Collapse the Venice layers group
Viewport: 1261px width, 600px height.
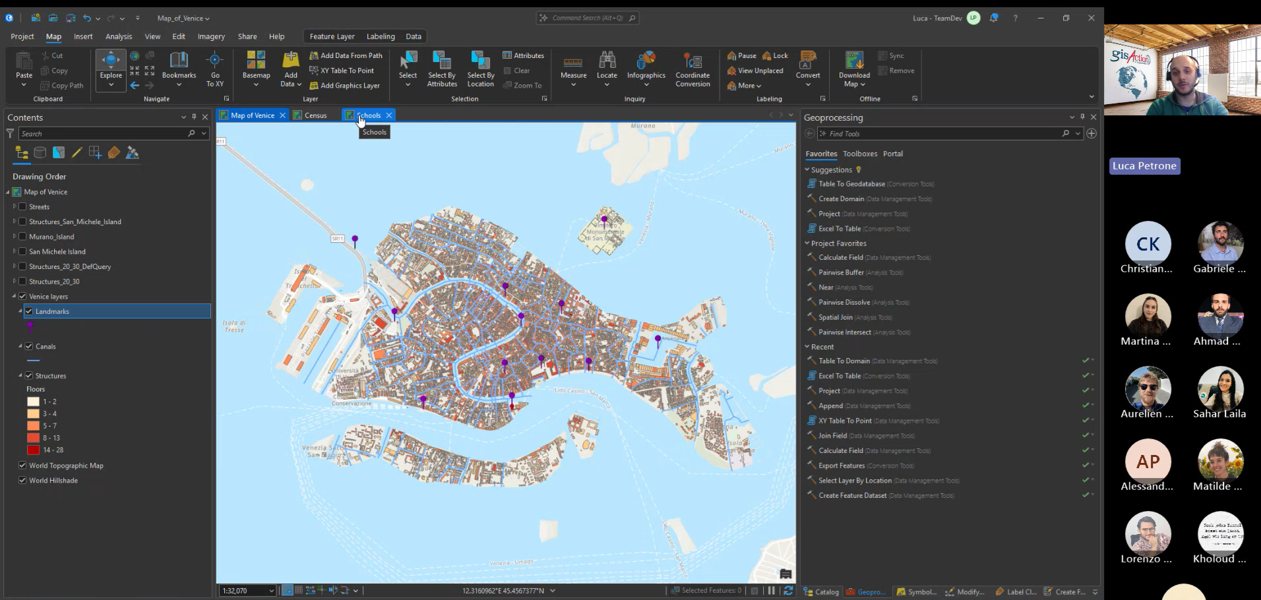pyautogui.click(x=15, y=296)
